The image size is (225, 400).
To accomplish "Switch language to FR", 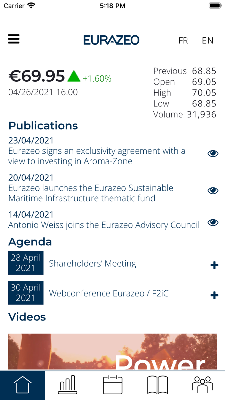I will (183, 41).
